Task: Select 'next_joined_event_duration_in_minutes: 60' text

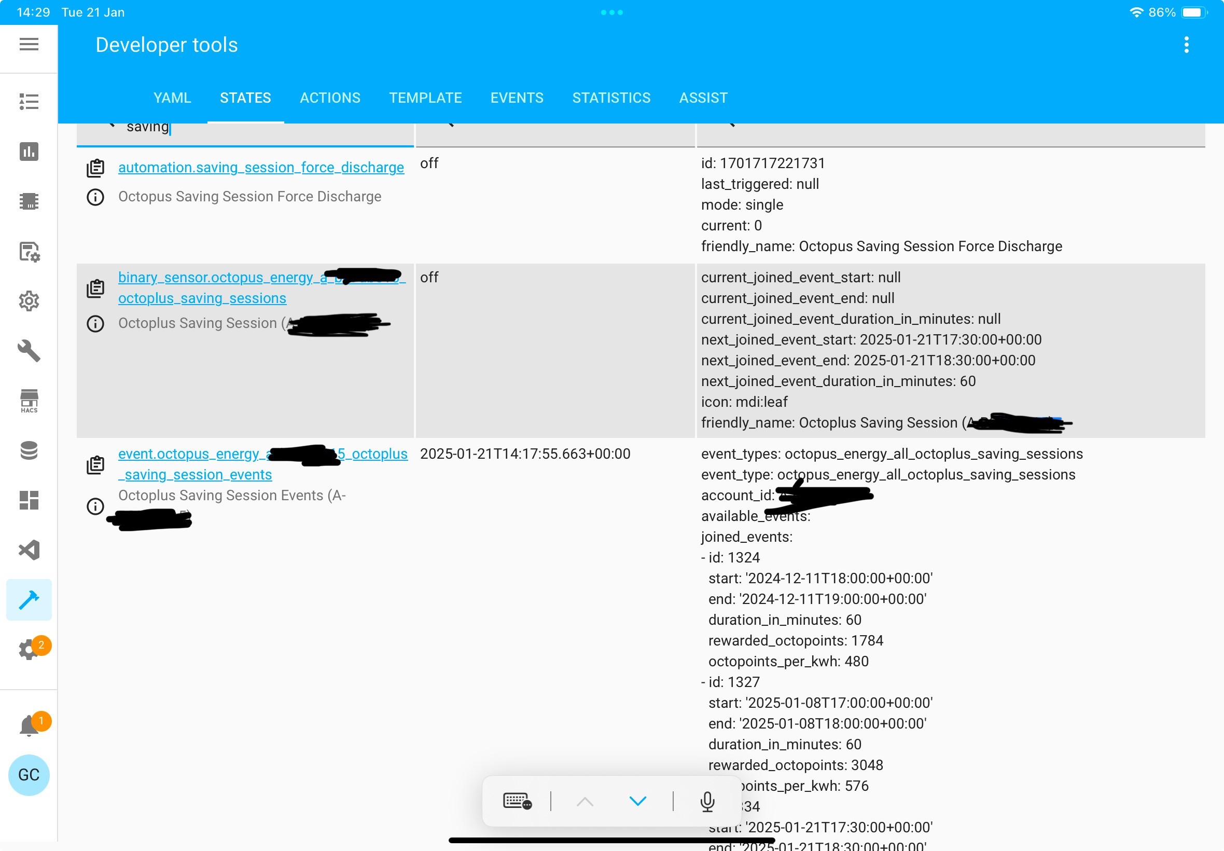Action: click(838, 381)
